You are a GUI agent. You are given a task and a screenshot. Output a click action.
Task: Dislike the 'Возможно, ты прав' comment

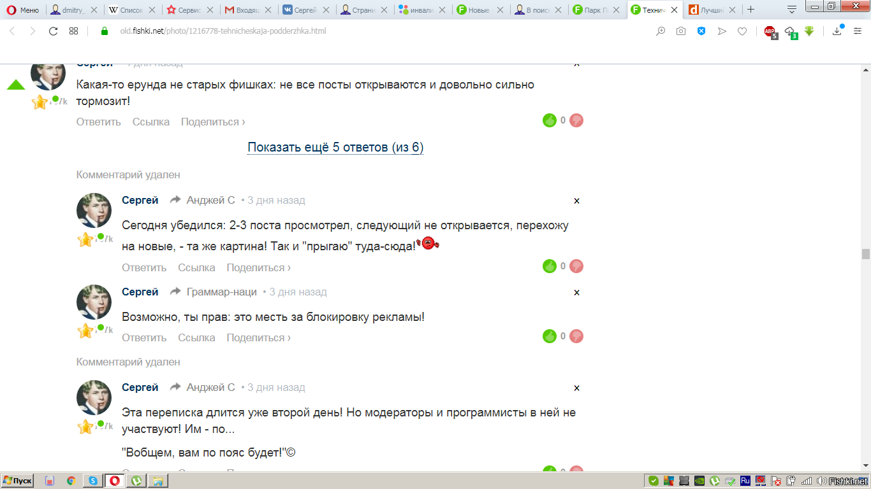pyautogui.click(x=576, y=336)
